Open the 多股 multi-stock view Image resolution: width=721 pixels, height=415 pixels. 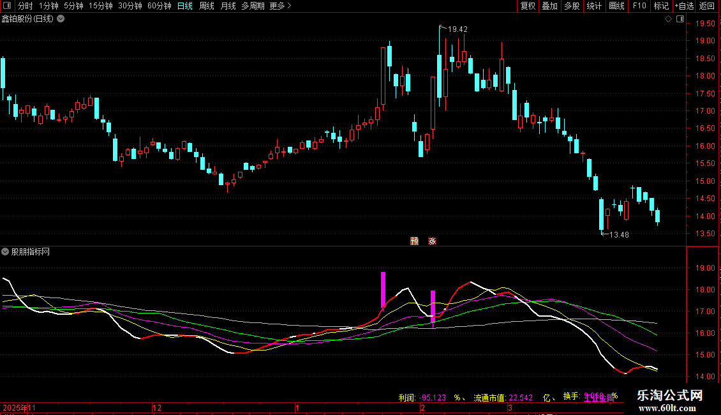point(572,6)
